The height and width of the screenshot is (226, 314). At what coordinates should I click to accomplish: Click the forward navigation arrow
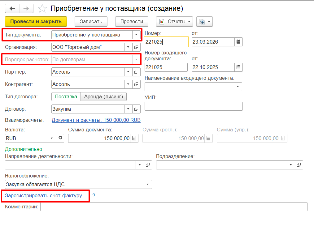tap(26, 8)
